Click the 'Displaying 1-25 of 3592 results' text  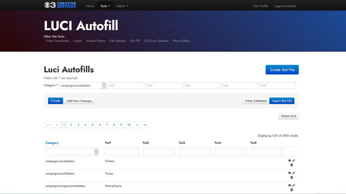tap(278, 135)
